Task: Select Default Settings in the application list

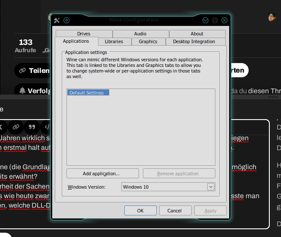Action: (x=87, y=93)
